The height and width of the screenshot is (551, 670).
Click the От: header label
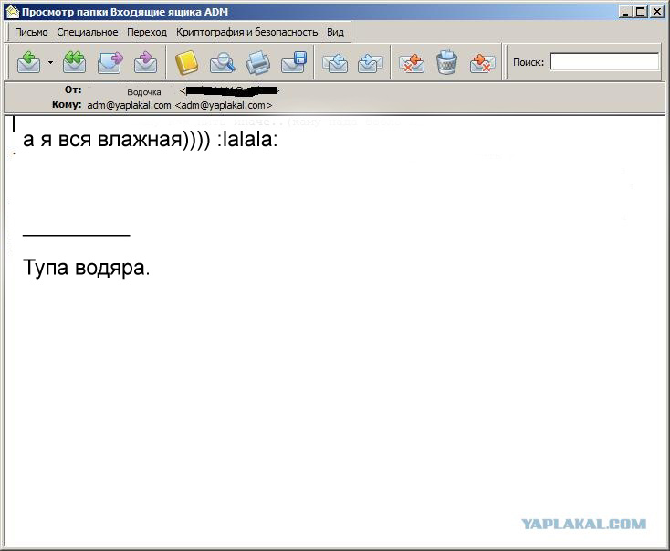pos(73,90)
